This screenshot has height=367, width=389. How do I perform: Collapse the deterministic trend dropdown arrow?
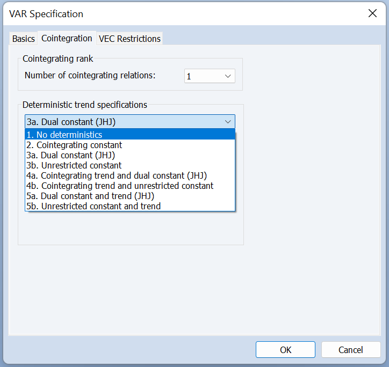(228, 122)
